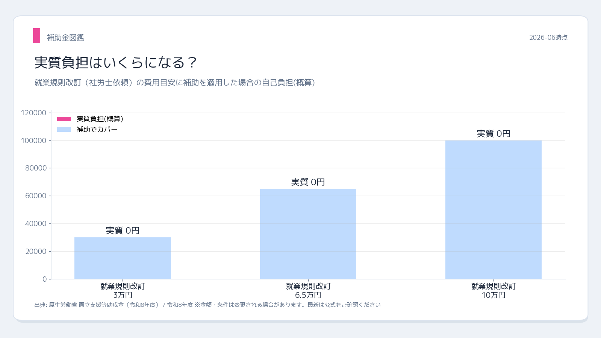This screenshot has width=601, height=338.
Task: Click the y-axis value 40000
Action: click(36, 223)
